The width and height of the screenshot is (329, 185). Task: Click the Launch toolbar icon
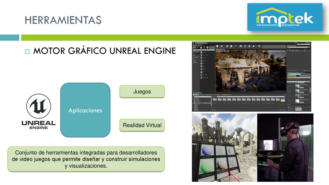click(x=259, y=46)
